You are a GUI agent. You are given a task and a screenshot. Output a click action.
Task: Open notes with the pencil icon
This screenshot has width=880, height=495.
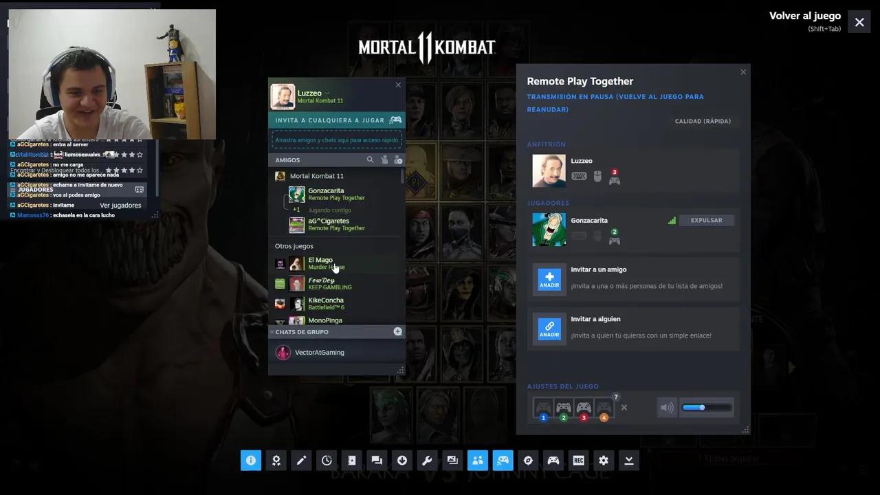coord(301,461)
